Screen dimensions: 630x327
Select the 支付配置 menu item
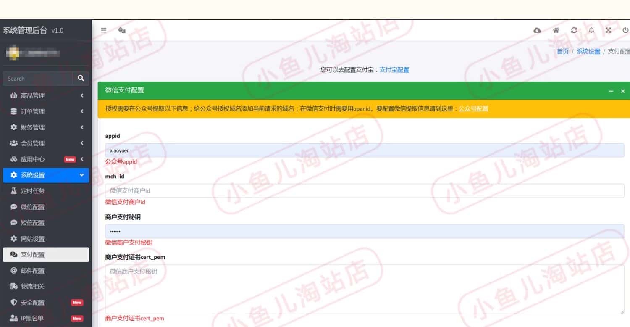pos(46,255)
